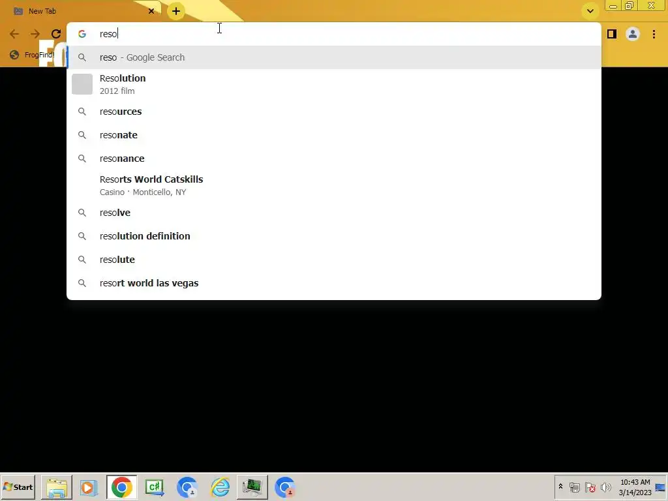This screenshot has height=501, width=668.
Task: Open Internet Explorer from taskbar
Action: click(x=220, y=487)
